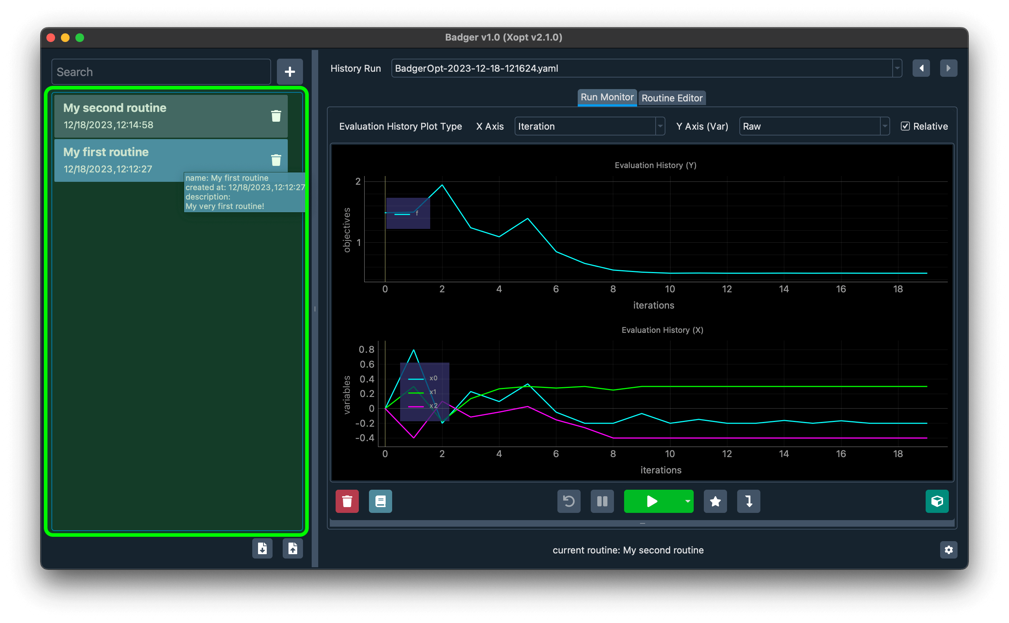Click the Evaluation History (X) plot title
The width and height of the screenshot is (1009, 623).
(662, 330)
